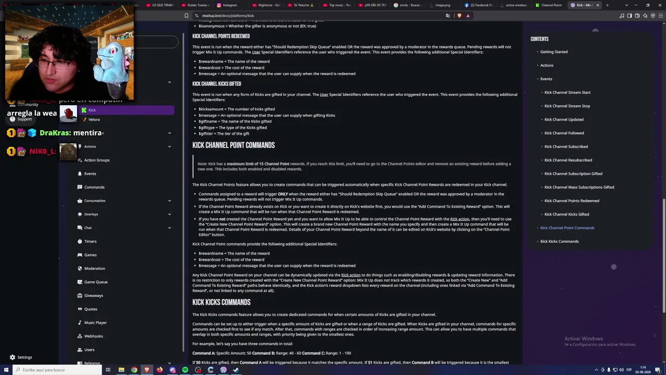This screenshot has height=375, width=666.
Task: Open the Windows Task View button
Action: coord(108,370)
